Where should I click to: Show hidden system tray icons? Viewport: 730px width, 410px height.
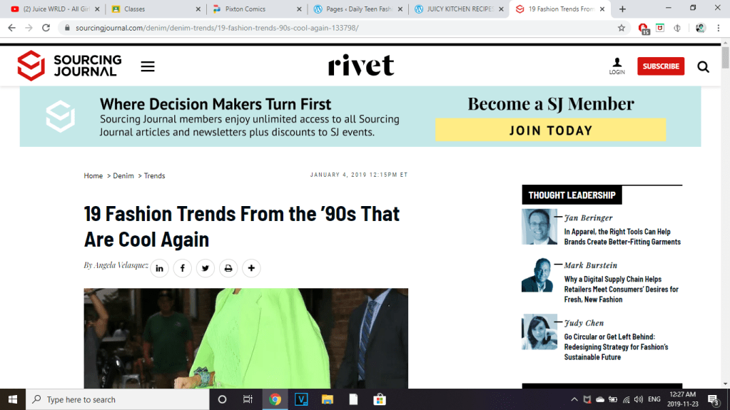[x=573, y=399]
